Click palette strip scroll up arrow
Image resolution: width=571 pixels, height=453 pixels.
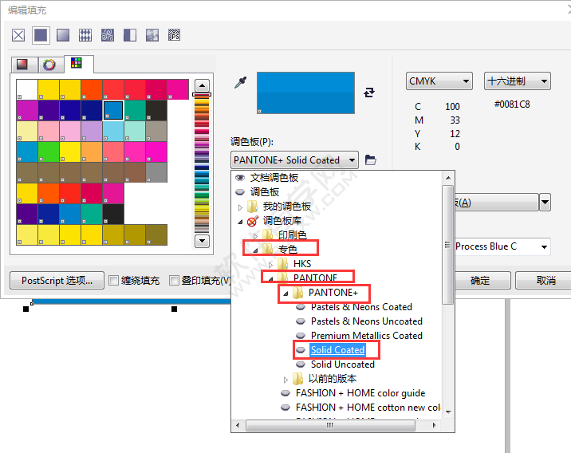pos(202,86)
